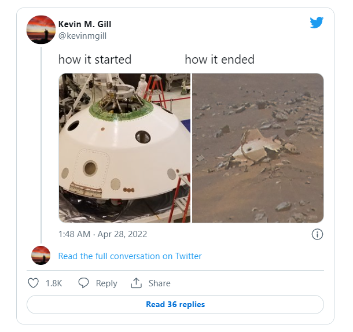Open the Read 36 replies button
Viewport: 353px width, 332px height.
(x=175, y=305)
